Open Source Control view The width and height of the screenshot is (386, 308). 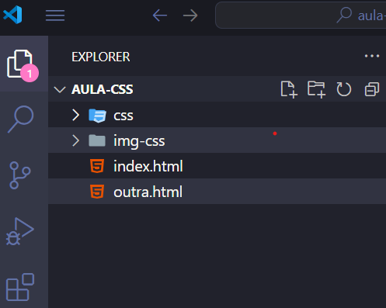coord(20,175)
